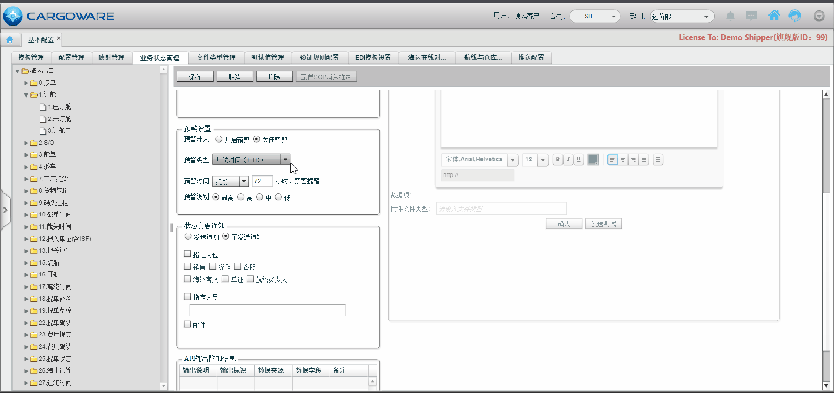The image size is (834, 393).
Task: Click the 保存 button
Action: pyautogui.click(x=195, y=77)
